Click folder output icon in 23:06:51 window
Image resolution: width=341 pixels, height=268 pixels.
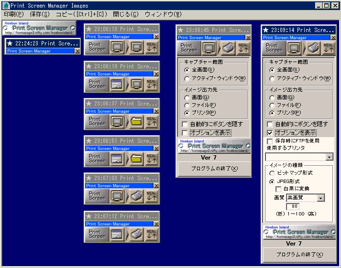click(136, 159)
